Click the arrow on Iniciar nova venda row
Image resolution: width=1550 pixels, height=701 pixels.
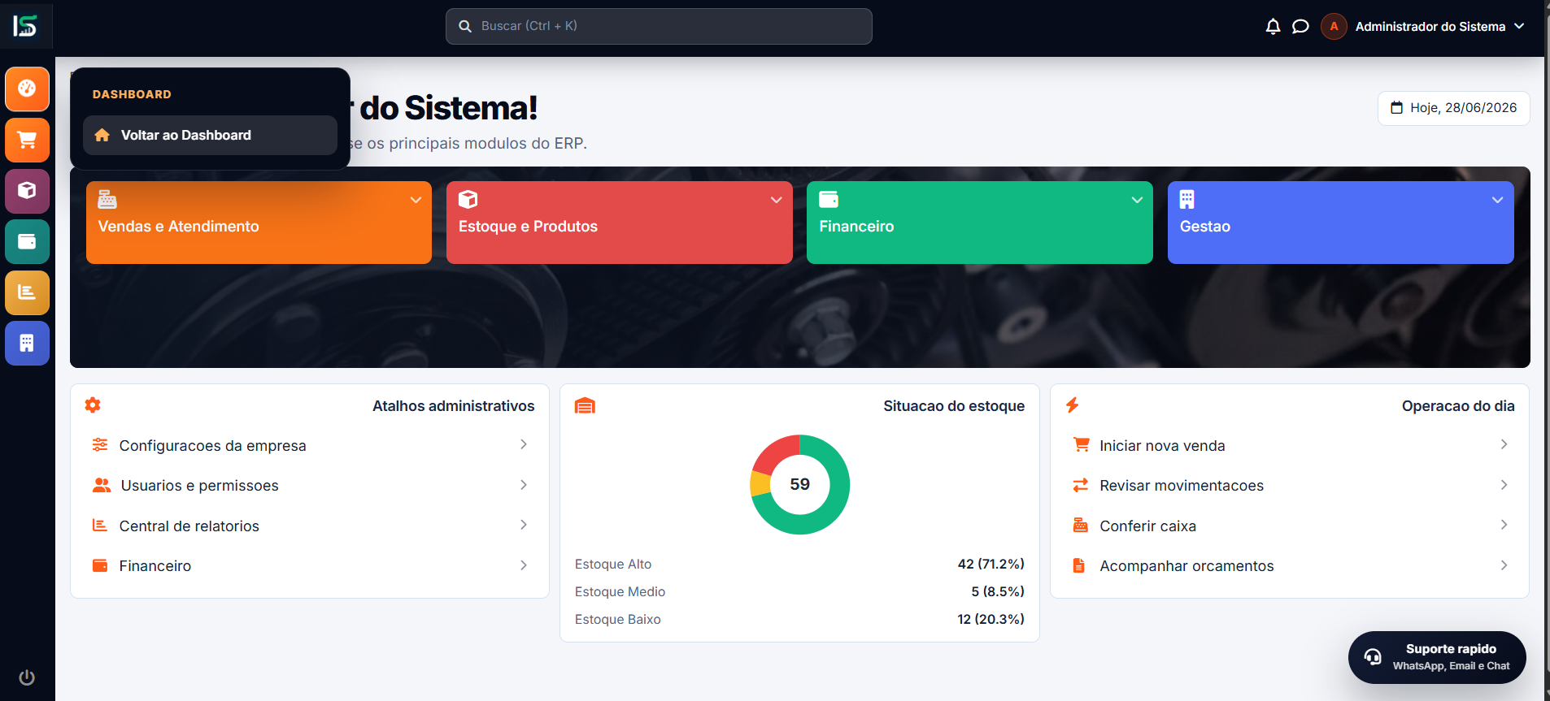pos(1504,444)
